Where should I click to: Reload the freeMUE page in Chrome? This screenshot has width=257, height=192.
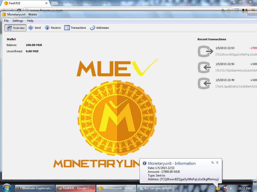pos(19,10)
